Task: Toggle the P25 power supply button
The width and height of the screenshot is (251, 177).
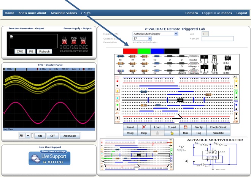Action: coord(74,41)
